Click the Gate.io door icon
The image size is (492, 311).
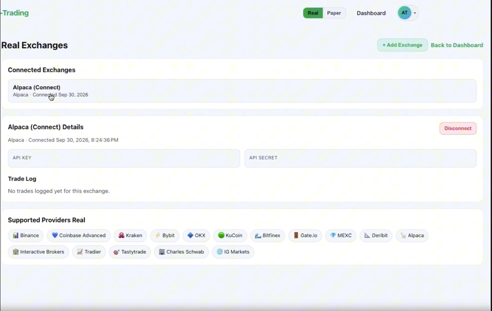pos(296,235)
